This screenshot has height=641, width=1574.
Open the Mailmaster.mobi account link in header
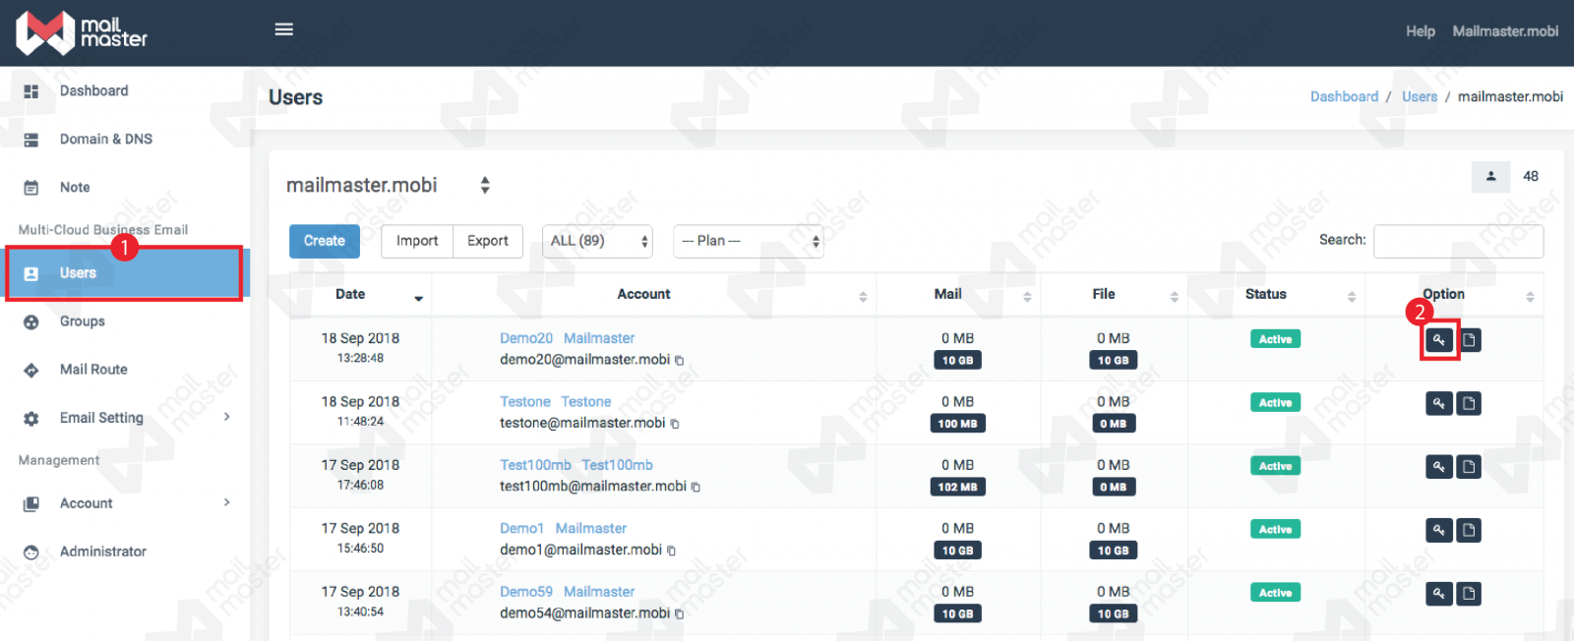point(1505,31)
